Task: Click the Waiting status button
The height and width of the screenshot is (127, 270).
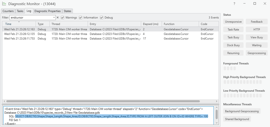Action: [x=256, y=45]
